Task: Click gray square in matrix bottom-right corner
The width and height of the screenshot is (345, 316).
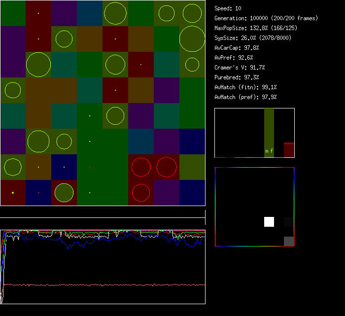Action: tap(289, 241)
